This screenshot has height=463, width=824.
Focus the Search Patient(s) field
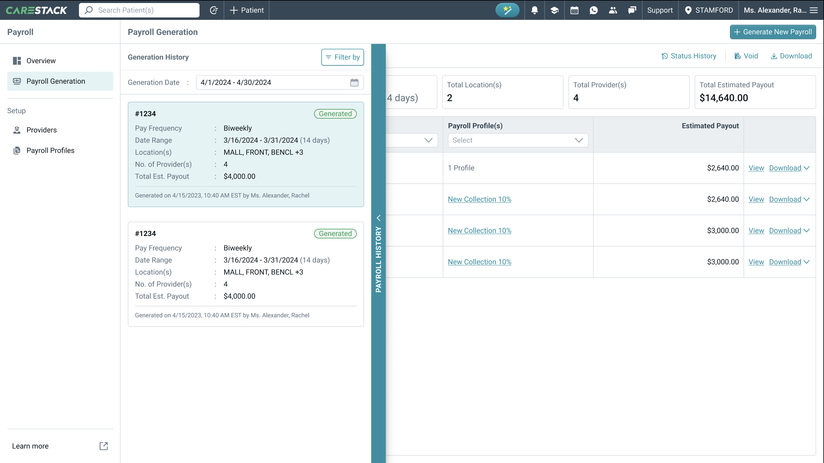coord(139,10)
